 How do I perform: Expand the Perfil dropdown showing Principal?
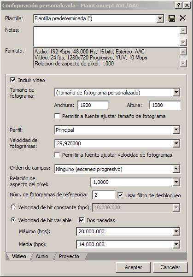coord(176,130)
